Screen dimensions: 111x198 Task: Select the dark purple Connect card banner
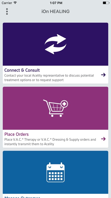tap(55, 44)
